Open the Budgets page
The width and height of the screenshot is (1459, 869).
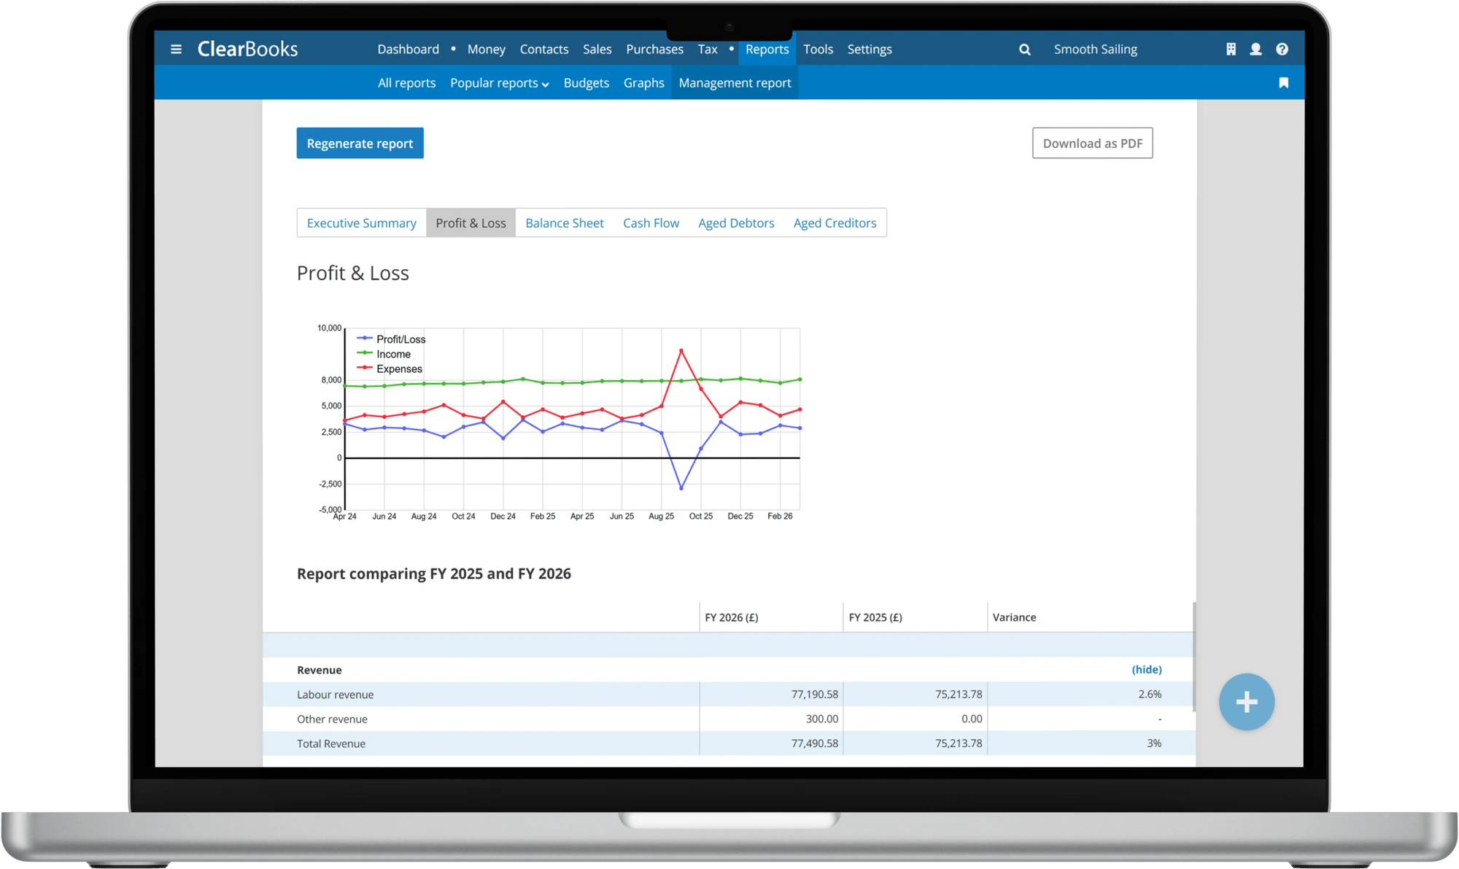(586, 82)
